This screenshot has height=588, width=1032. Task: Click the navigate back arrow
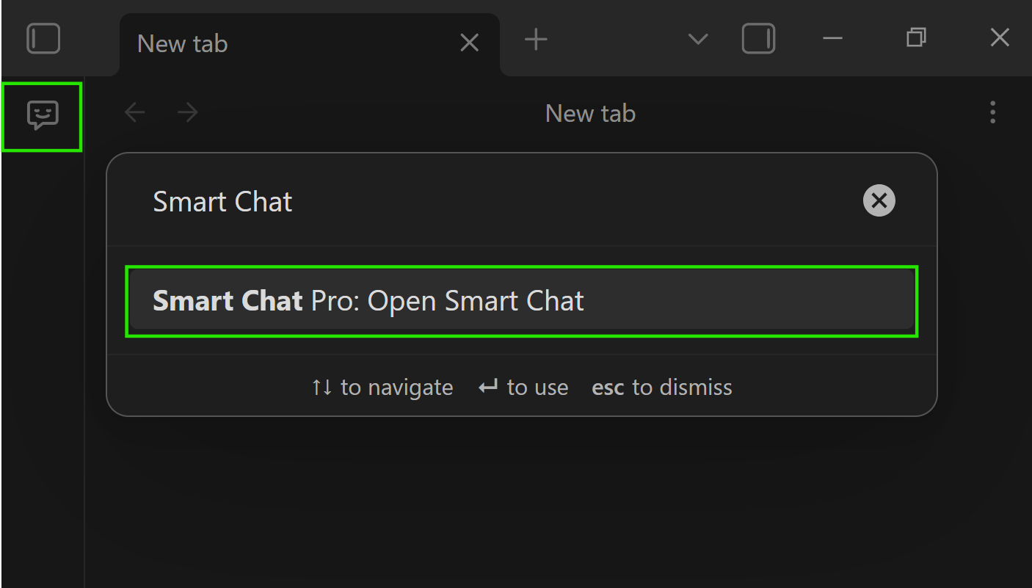pos(135,112)
